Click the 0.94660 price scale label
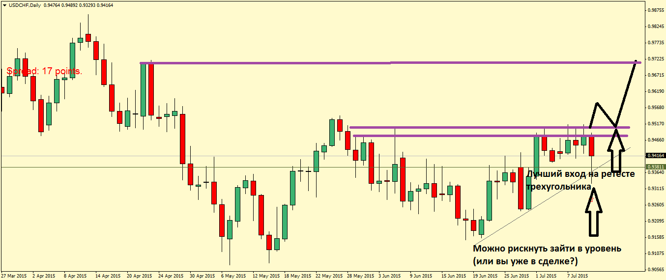The width and height of the screenshot is (666, 280). pyautogui.click(x=657, y=140)
